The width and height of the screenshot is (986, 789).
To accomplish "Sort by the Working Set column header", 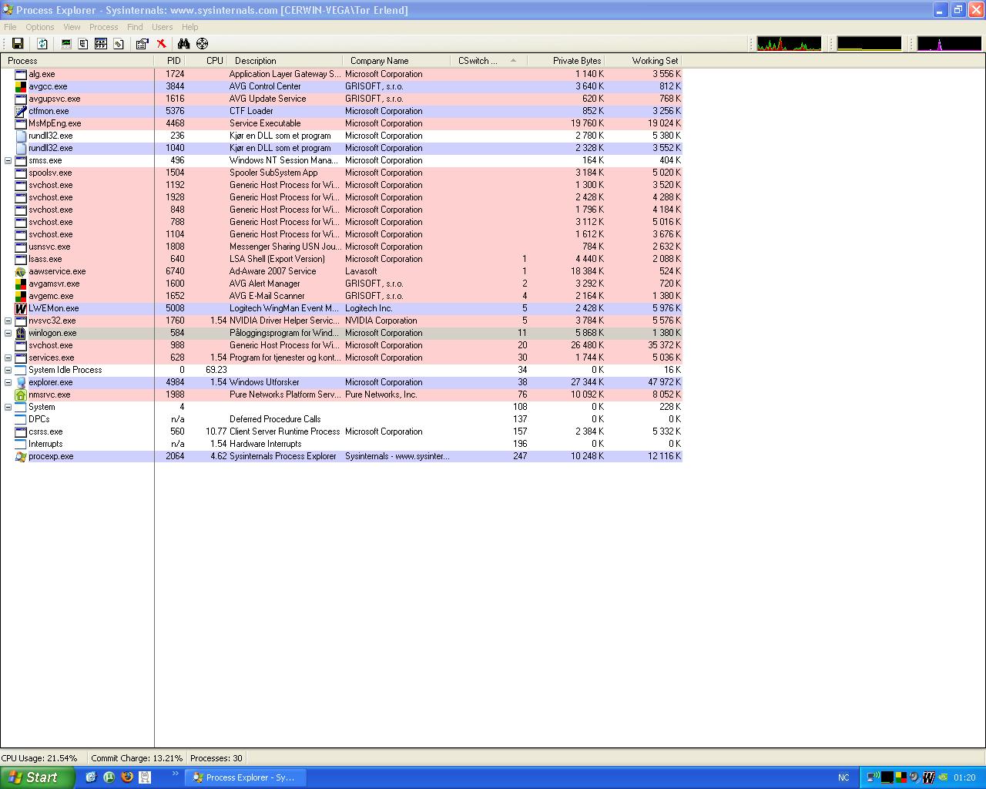I will click(x=644, y=61).
